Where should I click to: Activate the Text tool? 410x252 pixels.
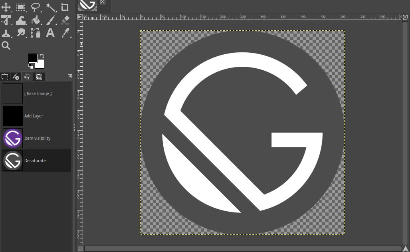pyautogui.click(x=51, y=33)
